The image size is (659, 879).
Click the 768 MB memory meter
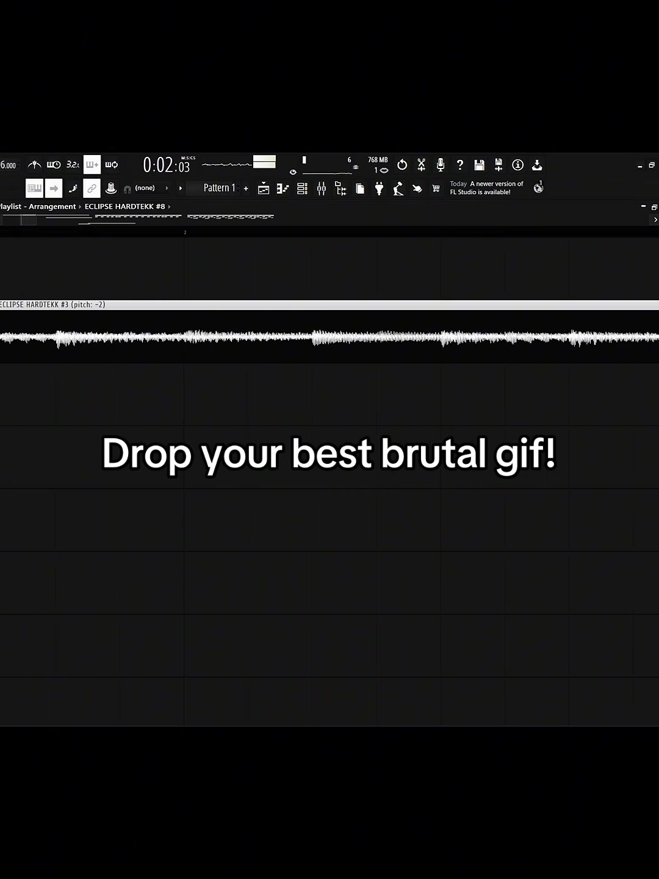[x=378, y=160]
